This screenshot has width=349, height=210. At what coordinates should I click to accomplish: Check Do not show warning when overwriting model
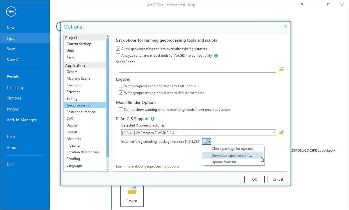click(x=121, y=110)
